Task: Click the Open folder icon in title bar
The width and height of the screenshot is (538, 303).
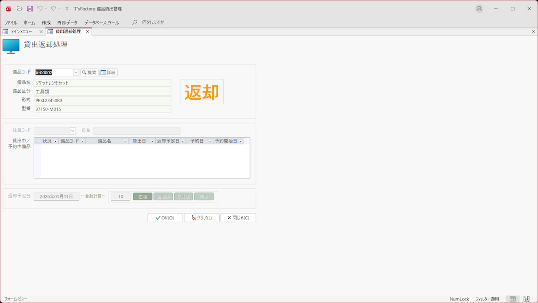Action: (19, 8)
